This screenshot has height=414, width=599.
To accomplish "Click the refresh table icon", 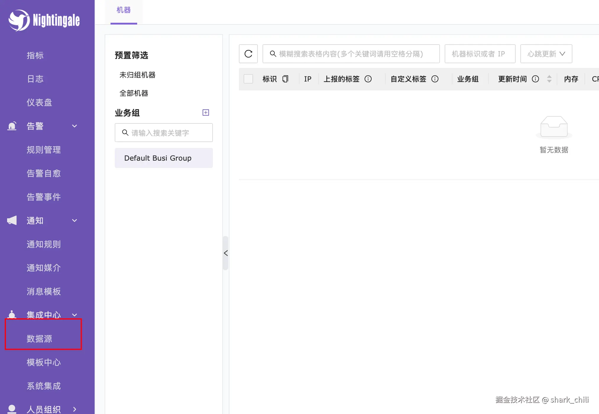I will pos(248,54).
